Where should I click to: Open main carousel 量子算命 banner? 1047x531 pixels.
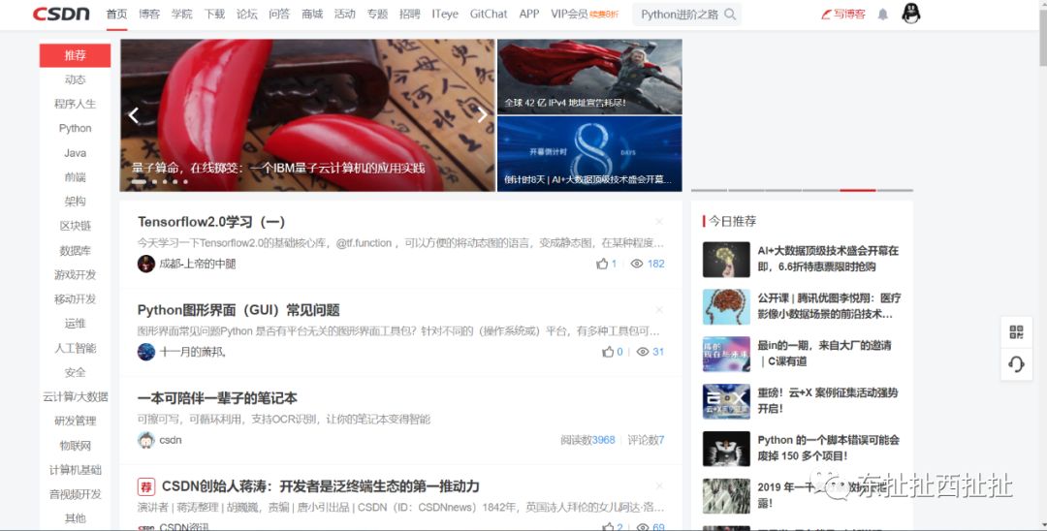308,115
